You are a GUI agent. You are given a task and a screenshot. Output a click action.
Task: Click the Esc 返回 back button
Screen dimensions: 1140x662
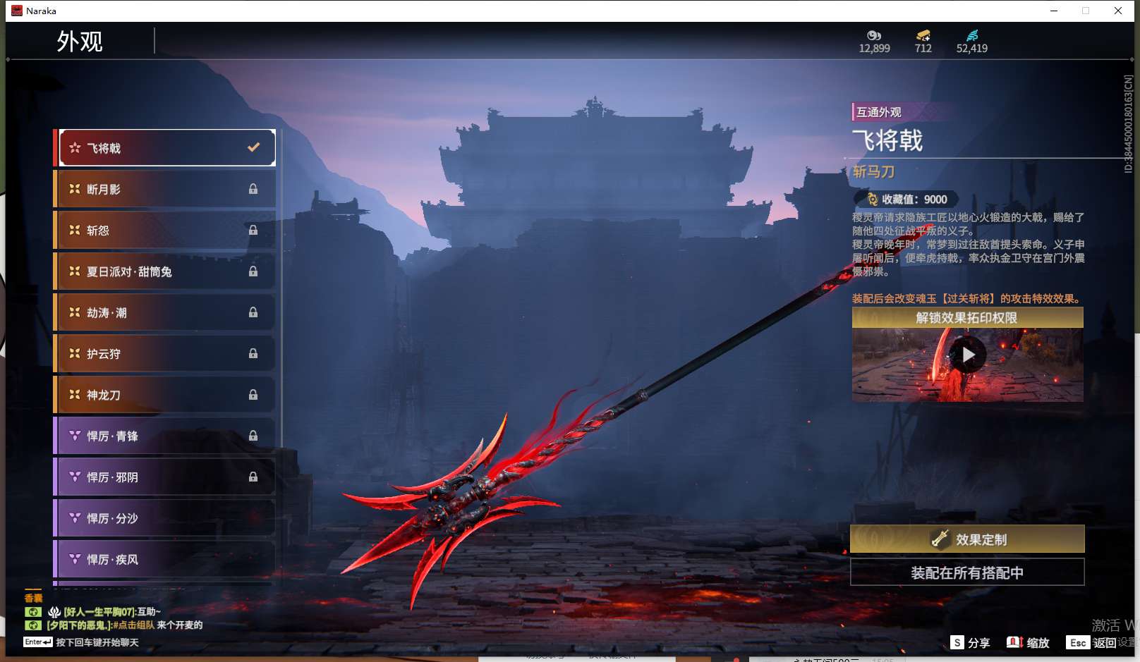1091,642
